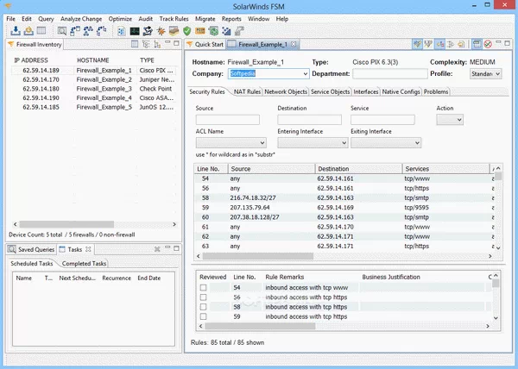Open the Action filter dropdown
Image resolution: width=518 pixels, height=369 pixels.
(x=450, y=120)
